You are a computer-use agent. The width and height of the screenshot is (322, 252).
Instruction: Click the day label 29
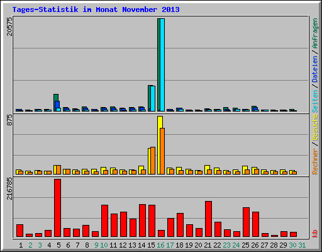283,245
